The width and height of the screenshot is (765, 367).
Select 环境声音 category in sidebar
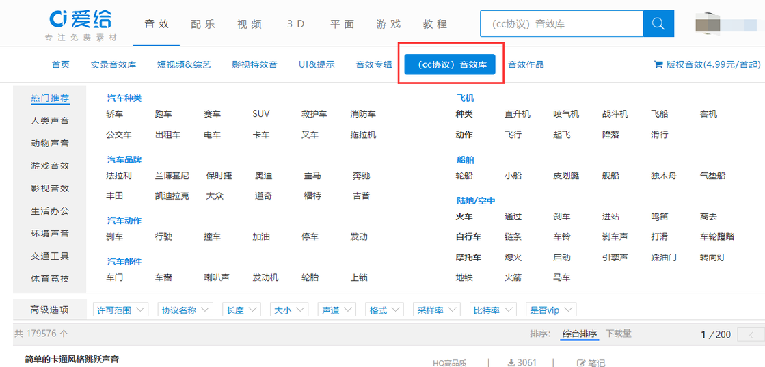[x=50, y=234]
